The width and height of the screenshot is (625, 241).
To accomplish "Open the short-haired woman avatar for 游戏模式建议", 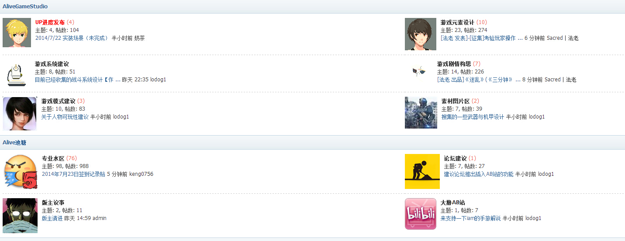I will (20, 114).
